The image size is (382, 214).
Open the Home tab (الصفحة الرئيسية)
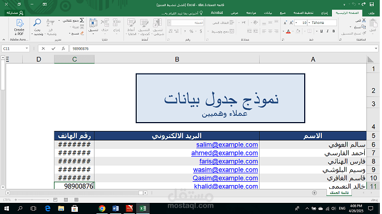347,13
